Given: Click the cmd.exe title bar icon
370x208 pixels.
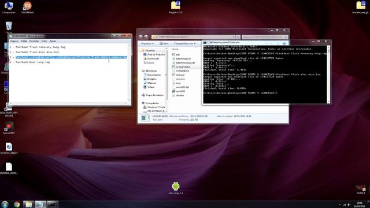Looking at the screenshot, I should 205,42.
